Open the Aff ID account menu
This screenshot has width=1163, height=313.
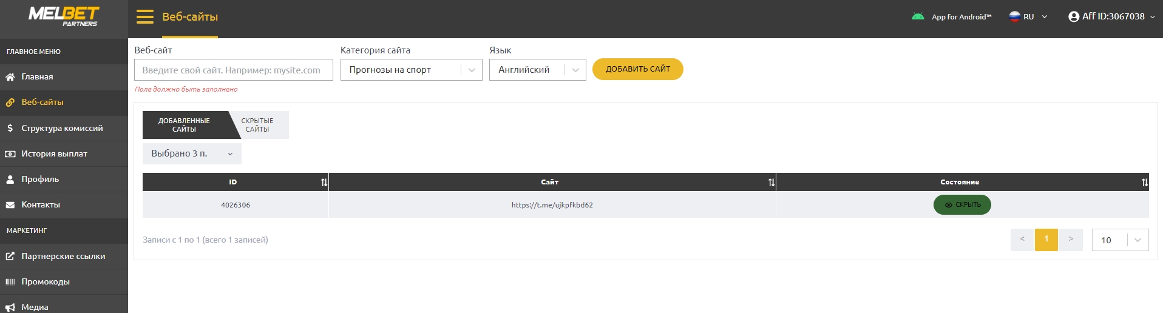1111,16
